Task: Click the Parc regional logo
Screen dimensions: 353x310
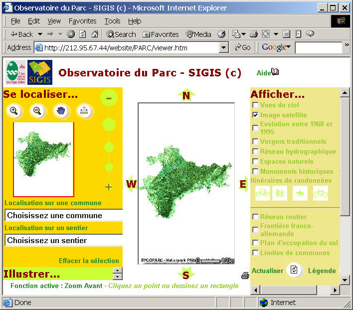Action: (x=15, y=72)
